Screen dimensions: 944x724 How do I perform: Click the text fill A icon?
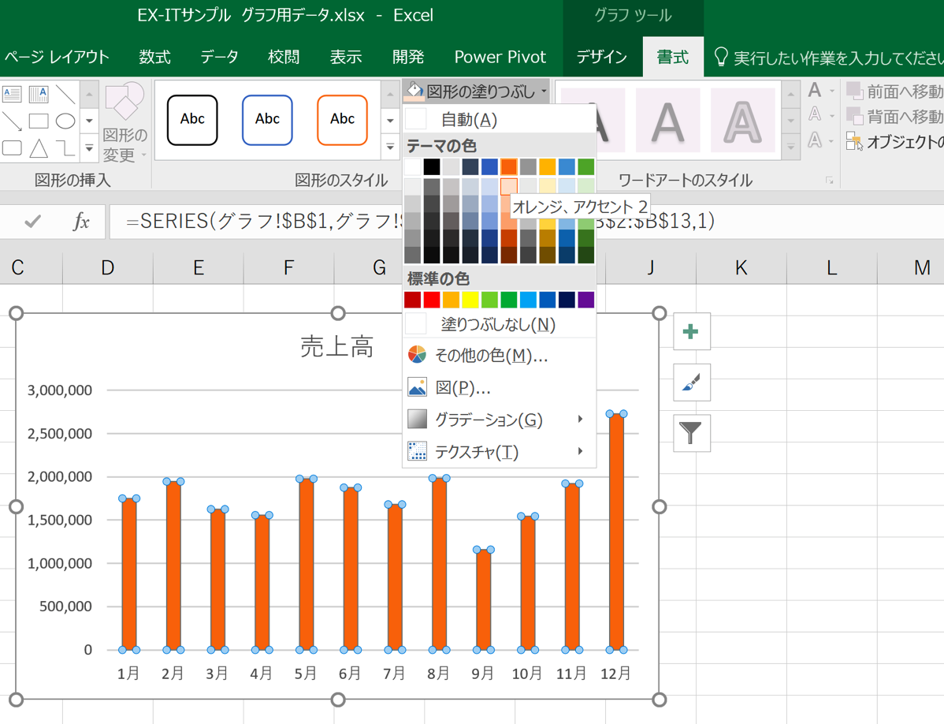coord(815,91)
